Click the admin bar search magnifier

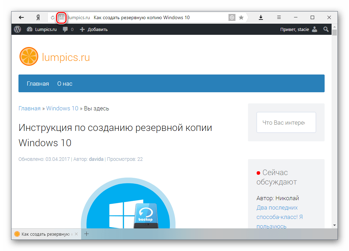pyautogui.click(x=326, y=30)
